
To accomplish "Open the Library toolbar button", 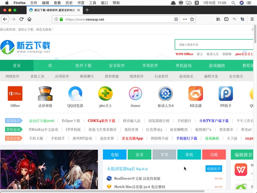I will click(x=218, y=19).
